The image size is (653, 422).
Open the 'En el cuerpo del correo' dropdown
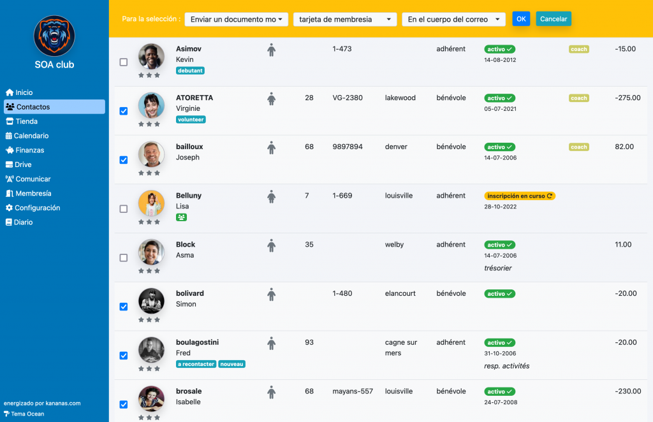453,19
